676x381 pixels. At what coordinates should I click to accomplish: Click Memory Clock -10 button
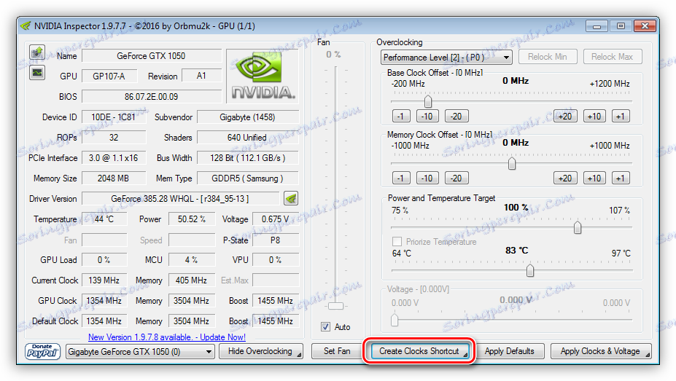tap(427, 178)
